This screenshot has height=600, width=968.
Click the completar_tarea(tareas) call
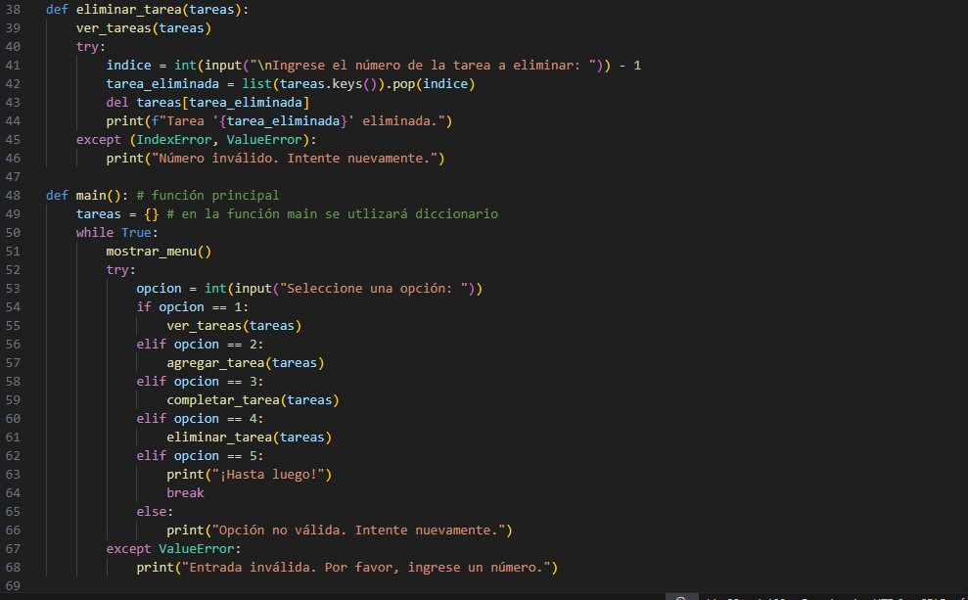click(253, 399)
